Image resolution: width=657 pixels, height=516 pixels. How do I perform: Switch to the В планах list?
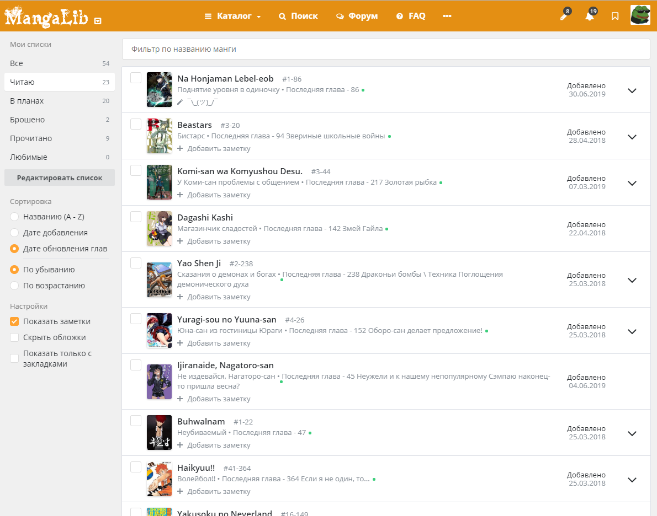coord(60,101)
